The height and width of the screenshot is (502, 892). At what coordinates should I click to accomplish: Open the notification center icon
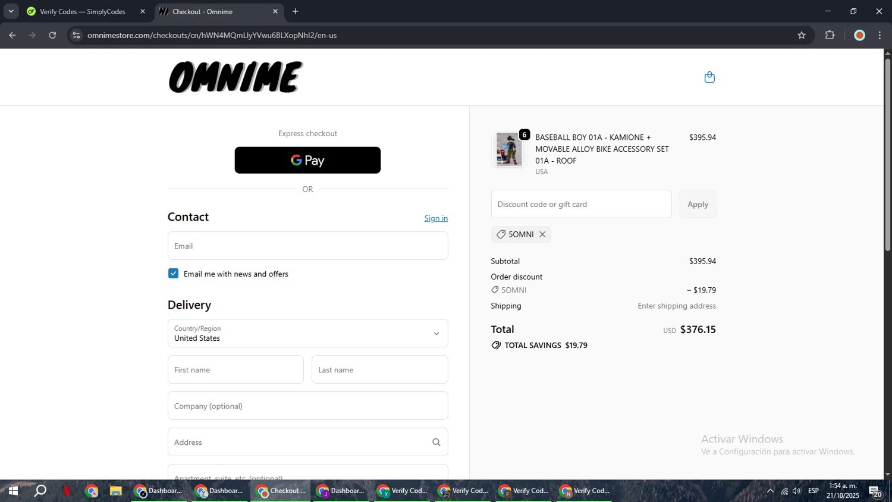click(875, 491)
